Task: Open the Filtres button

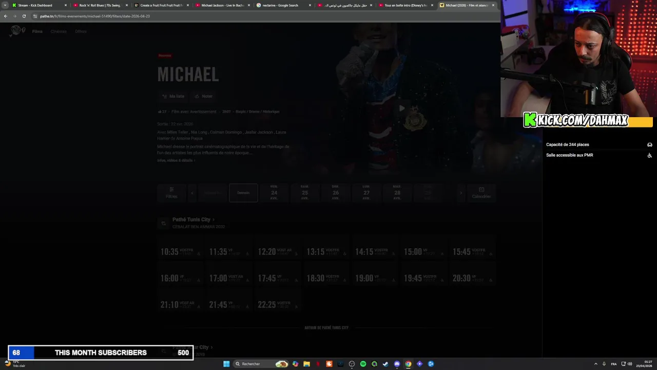Action: point(171,193)
